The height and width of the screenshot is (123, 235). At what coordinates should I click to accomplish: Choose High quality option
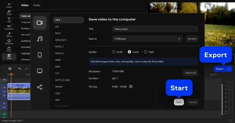[x=145, y=52]
